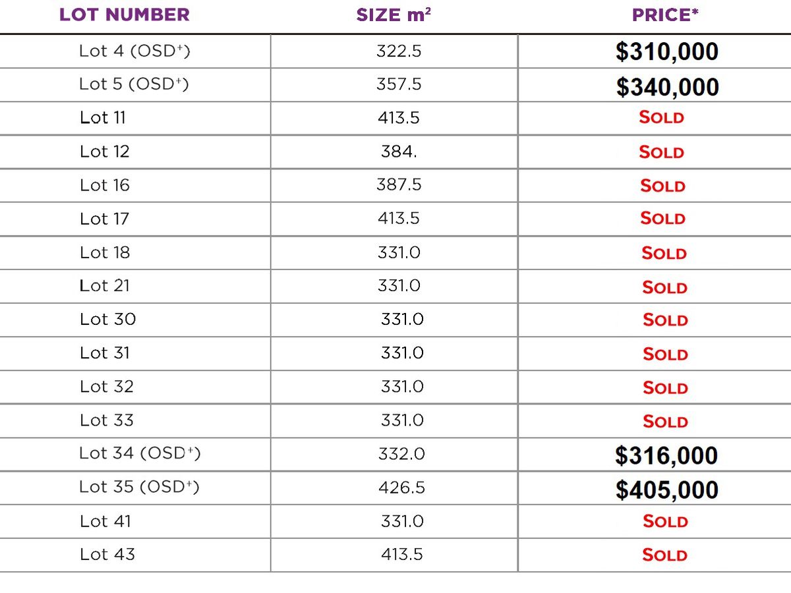Select the Lot 17 name cell

(x=104, y=219)
